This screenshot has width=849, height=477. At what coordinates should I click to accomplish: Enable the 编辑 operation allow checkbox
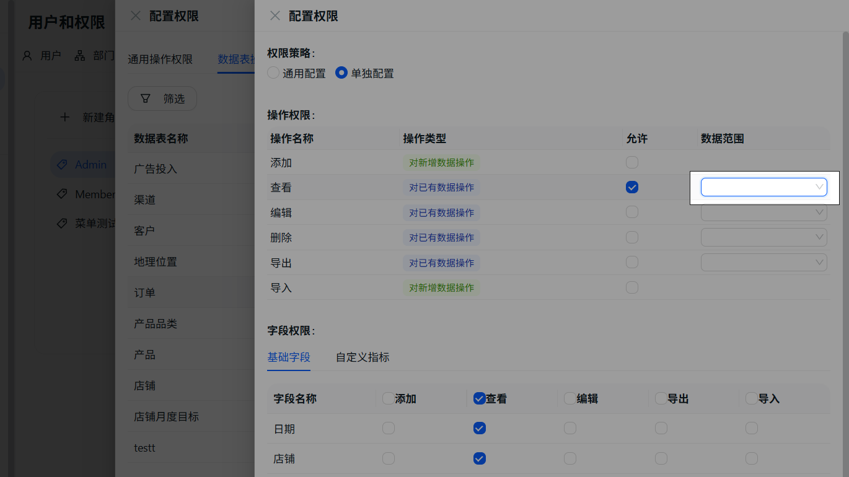[x=632, y=212]
